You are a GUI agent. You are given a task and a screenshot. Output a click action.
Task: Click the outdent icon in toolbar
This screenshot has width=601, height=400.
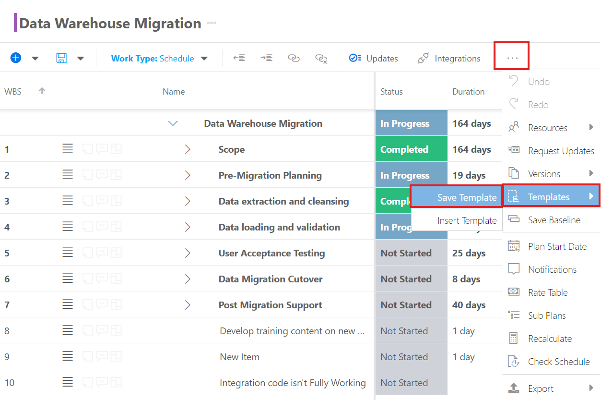(239, 58)
